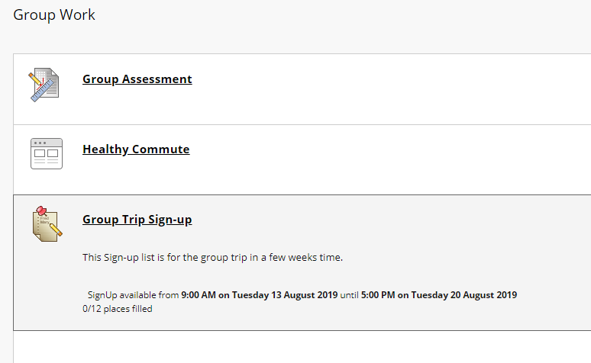The image size is (591, 363).
Task: Click the "SignUp available from" label
Action: click(133, 295)
